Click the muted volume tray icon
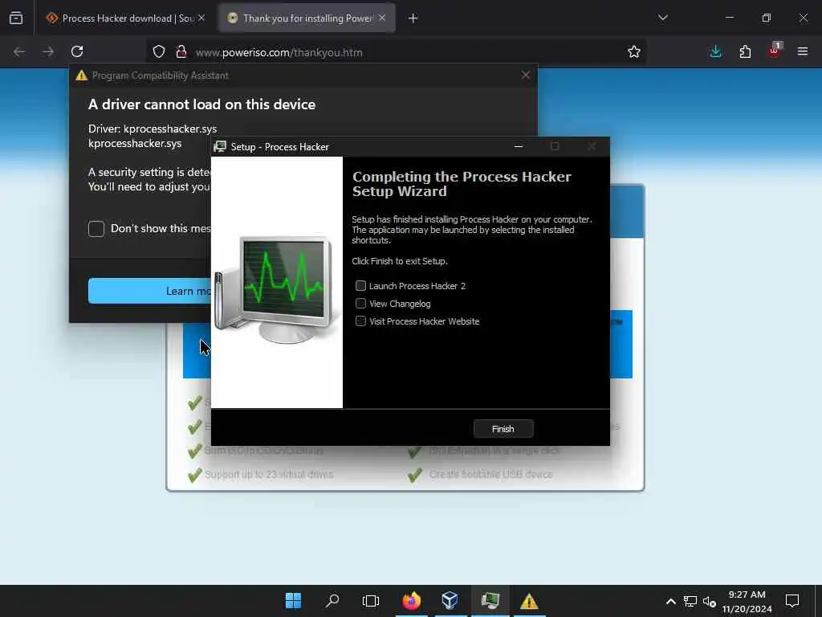 click(710, 601)
